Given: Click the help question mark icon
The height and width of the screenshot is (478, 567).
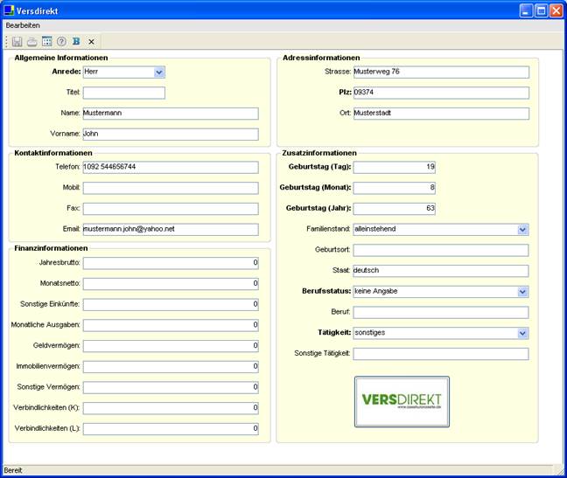Looking at the screenshot, I should (61, 41).
